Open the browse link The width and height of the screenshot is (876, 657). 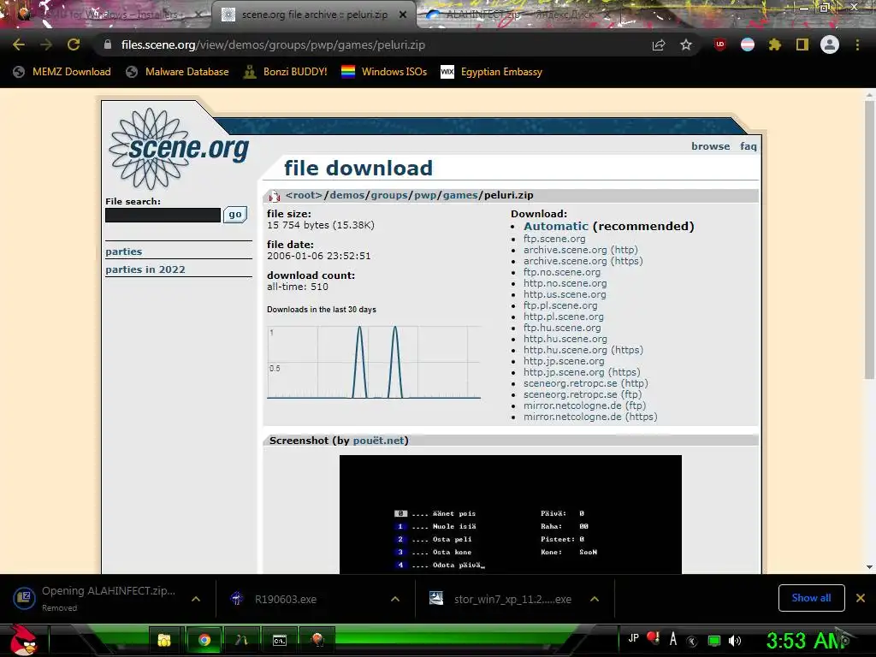coord(711,145)
